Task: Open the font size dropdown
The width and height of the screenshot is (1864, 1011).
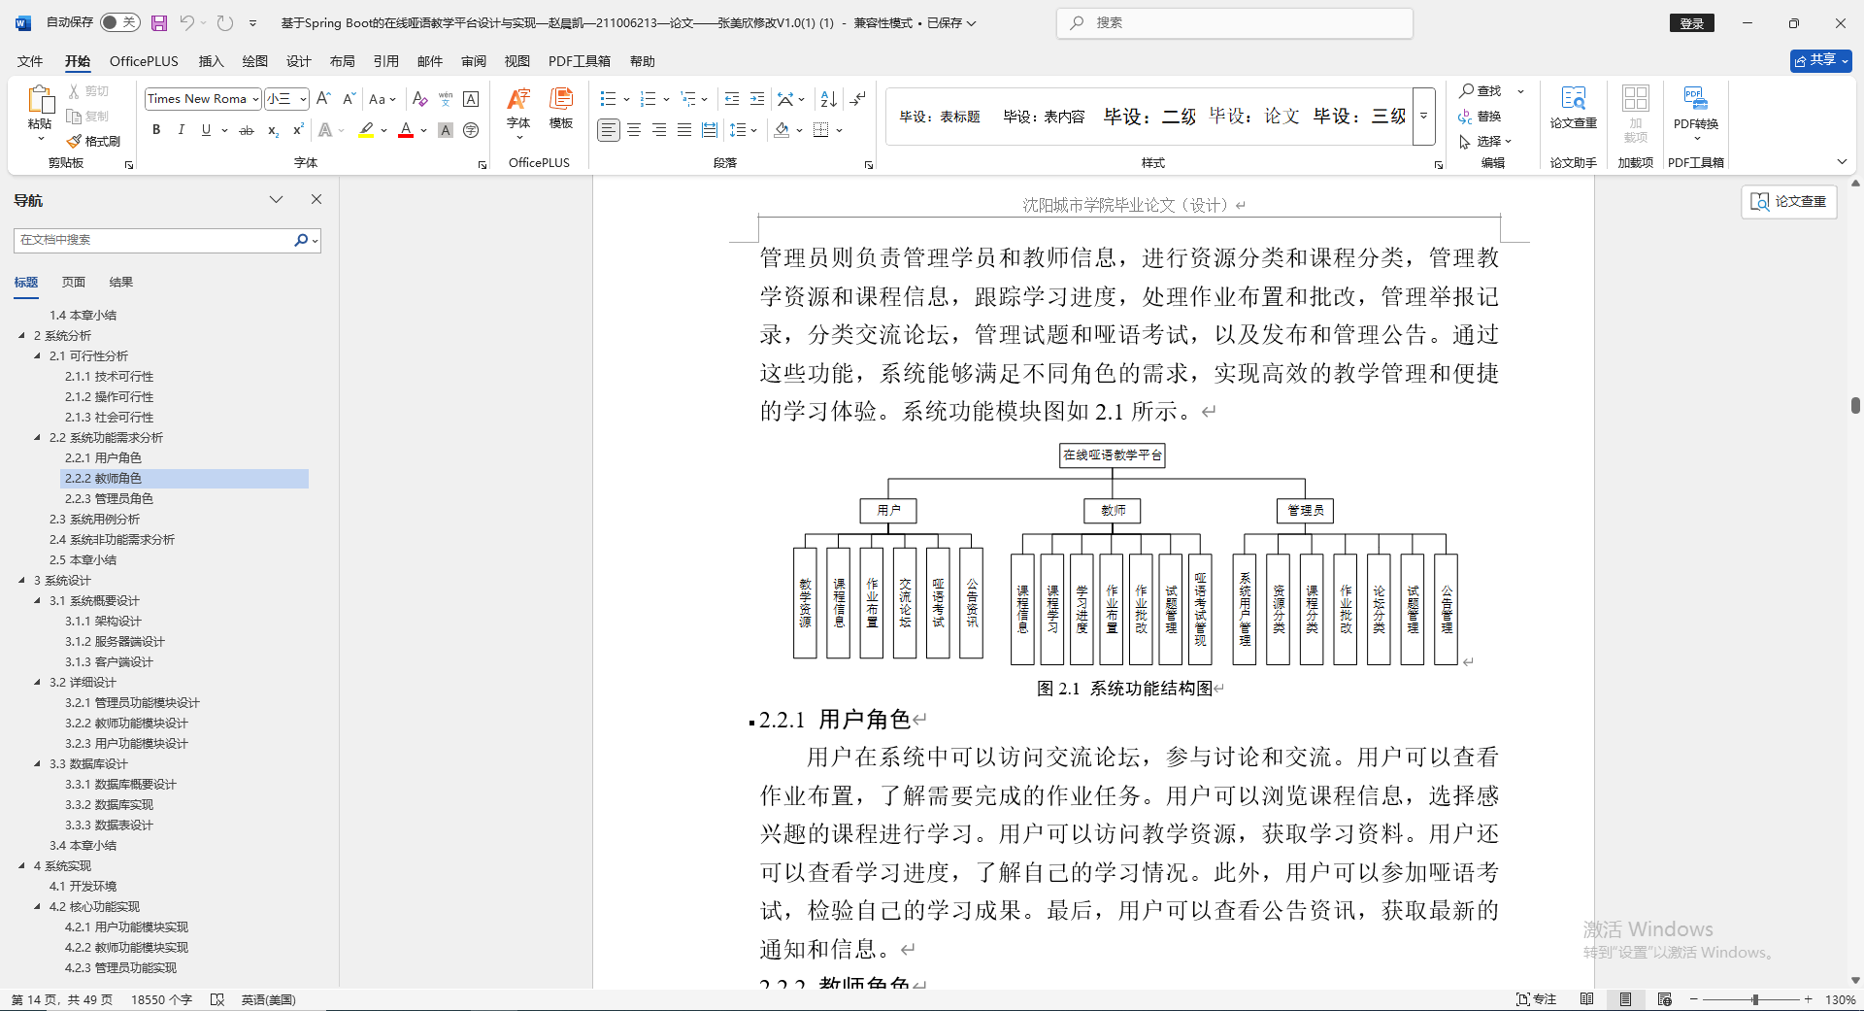Action: 301,98
